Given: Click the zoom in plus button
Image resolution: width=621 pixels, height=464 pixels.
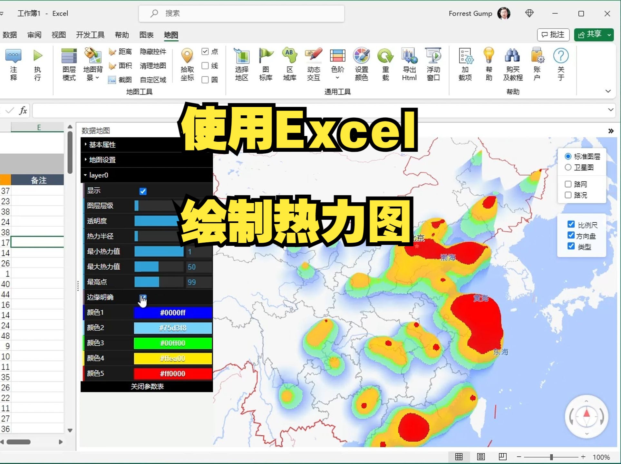Looking at the screenshot, I should [x=583, y=457].
